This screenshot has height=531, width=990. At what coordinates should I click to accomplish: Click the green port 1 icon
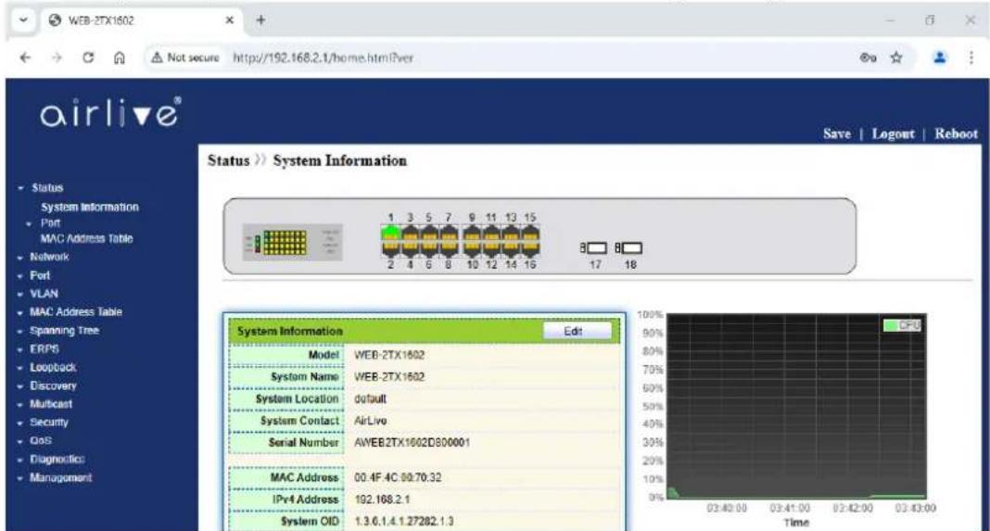click(391, 234)
